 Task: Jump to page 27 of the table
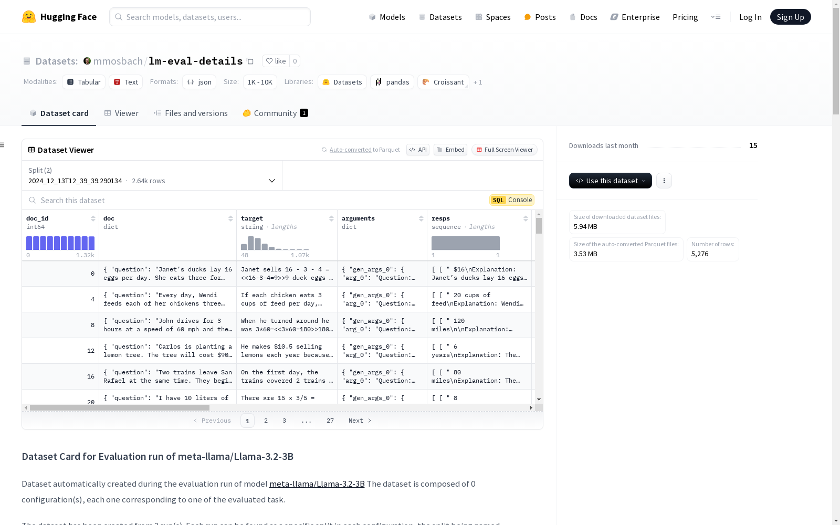(330, 421)
